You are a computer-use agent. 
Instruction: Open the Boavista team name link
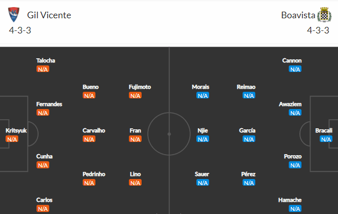click(x=298, y=15)
